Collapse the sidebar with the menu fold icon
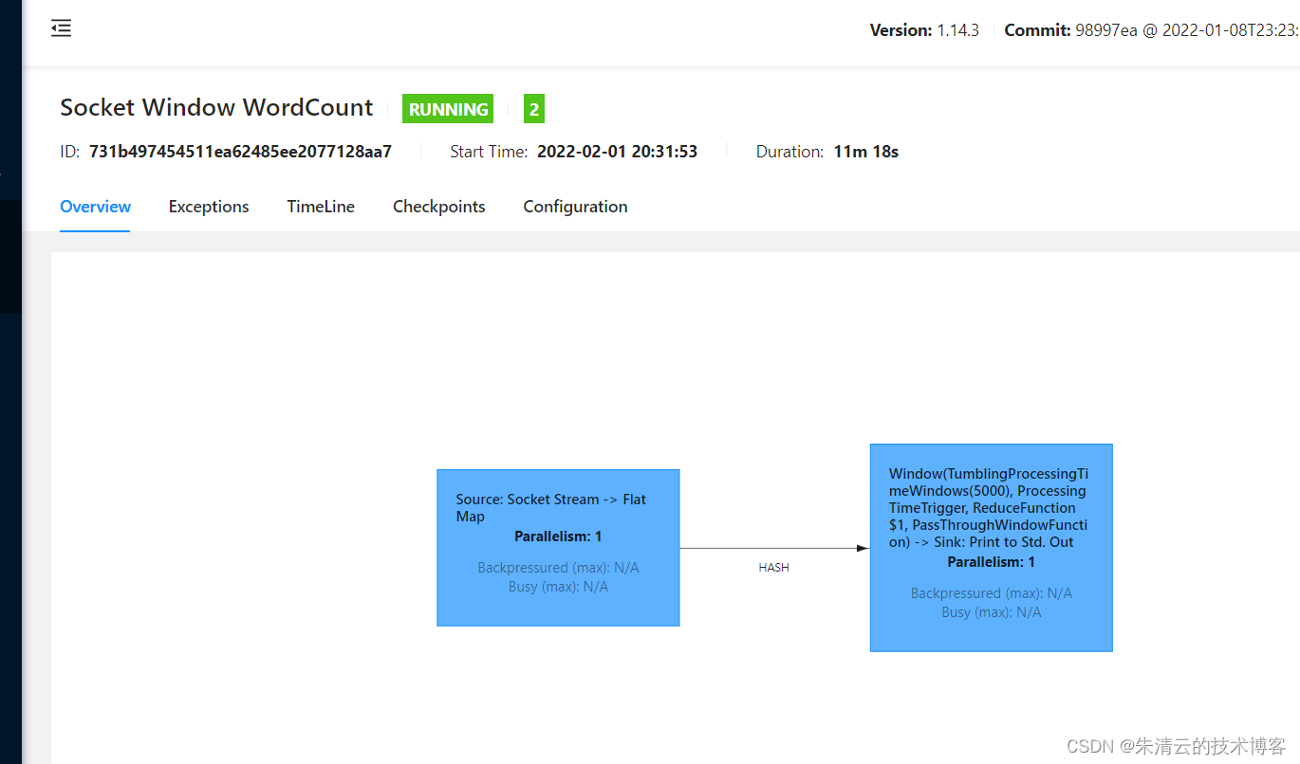 [62, 28]
